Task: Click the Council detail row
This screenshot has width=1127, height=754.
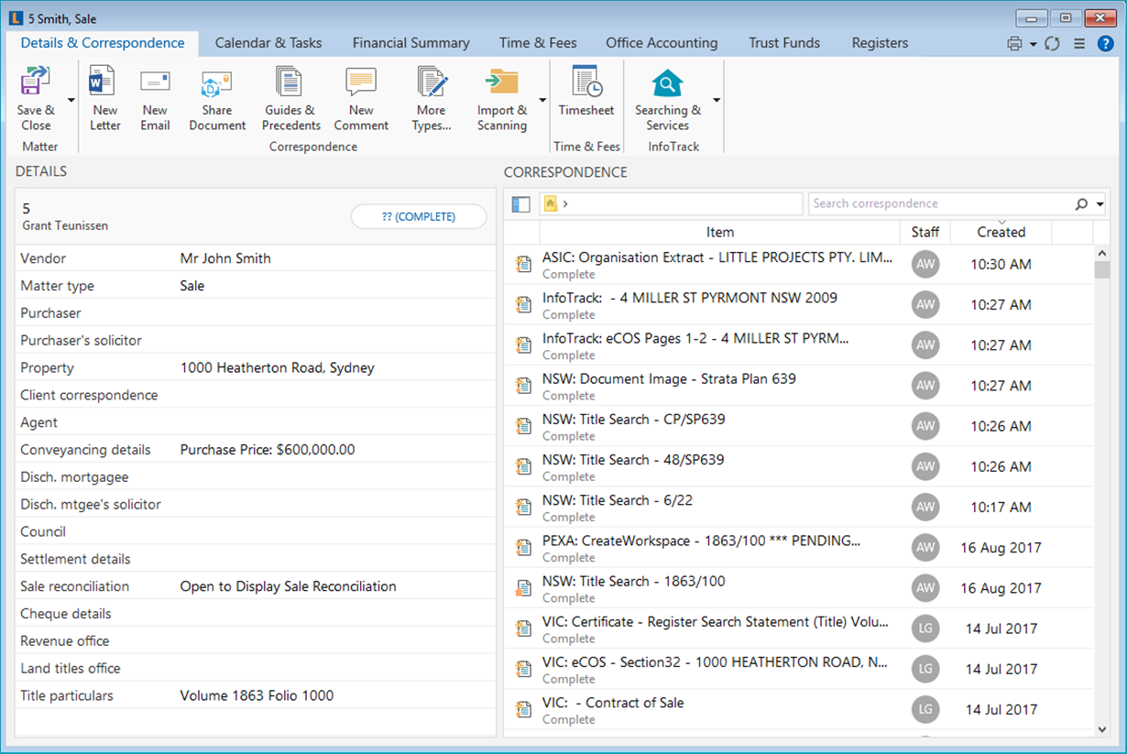Action: tap(256, 531)
